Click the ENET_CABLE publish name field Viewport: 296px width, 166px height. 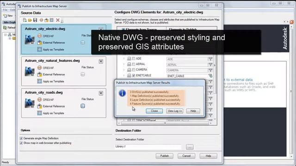187,76
